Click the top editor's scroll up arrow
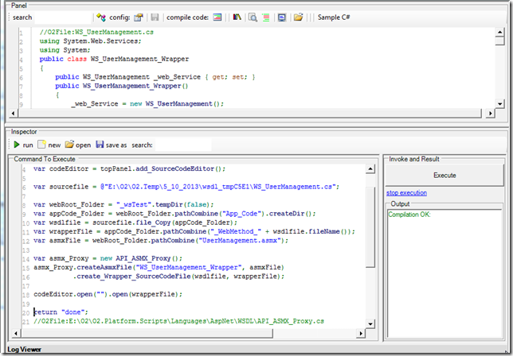 tap(499, 32)
